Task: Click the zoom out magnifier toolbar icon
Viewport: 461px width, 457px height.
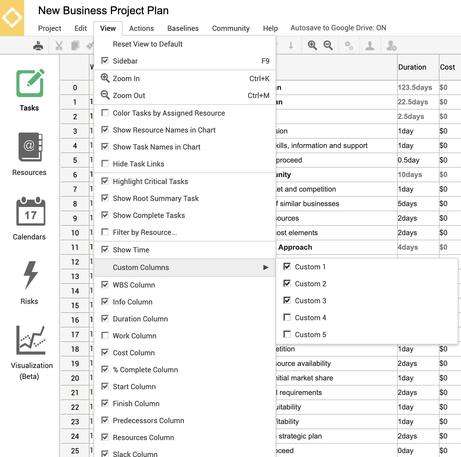Action: point(328,45)
